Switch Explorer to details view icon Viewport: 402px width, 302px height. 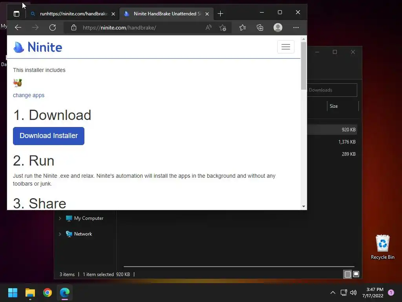pos(348,274)
